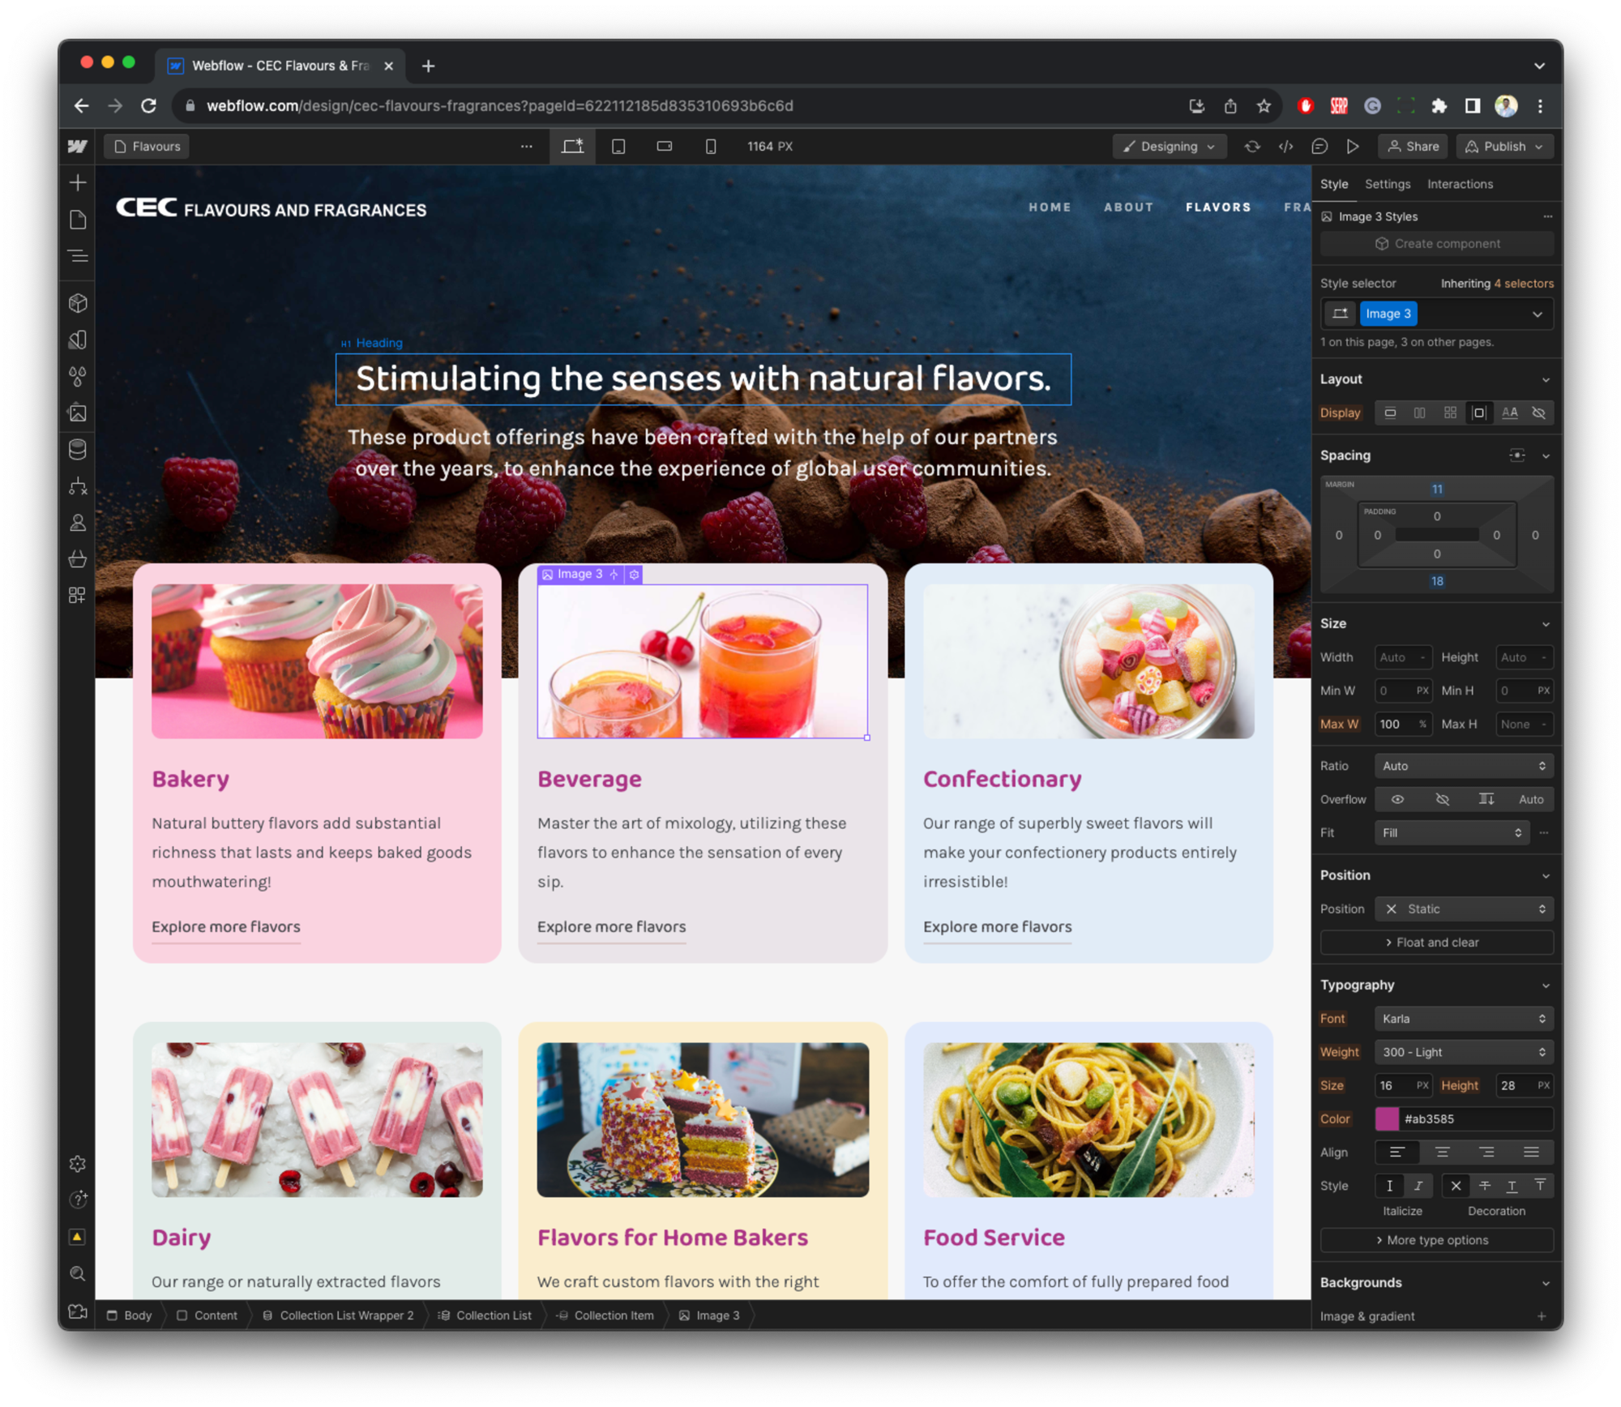1621x1407 pixels.
Task: Click the 4 selectors inheriting link
Action: [x=1524, y=284]
